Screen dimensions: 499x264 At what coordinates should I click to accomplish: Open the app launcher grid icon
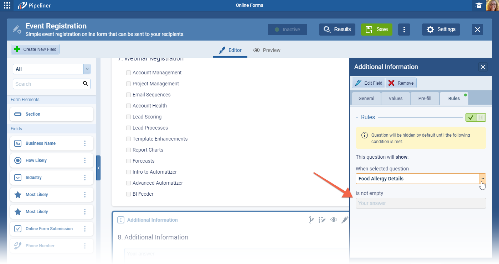click(x=7, y=5)
